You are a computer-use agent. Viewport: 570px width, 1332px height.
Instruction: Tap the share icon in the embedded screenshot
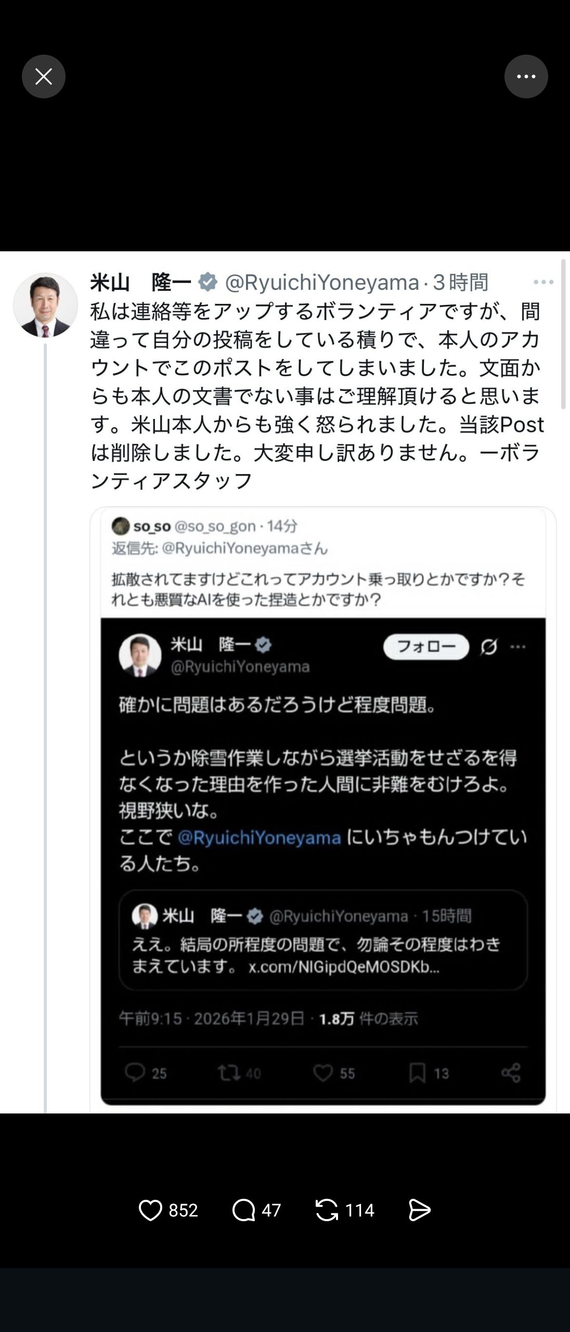(x=511, y=1073)
